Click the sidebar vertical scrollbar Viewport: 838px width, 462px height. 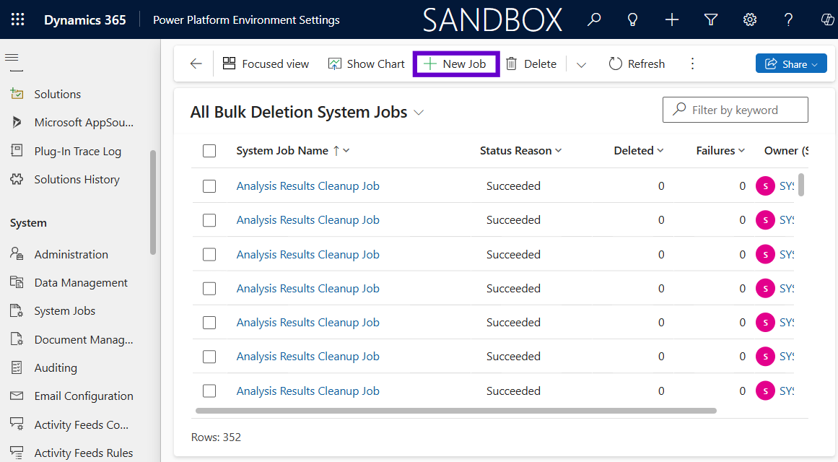[153, 202]
